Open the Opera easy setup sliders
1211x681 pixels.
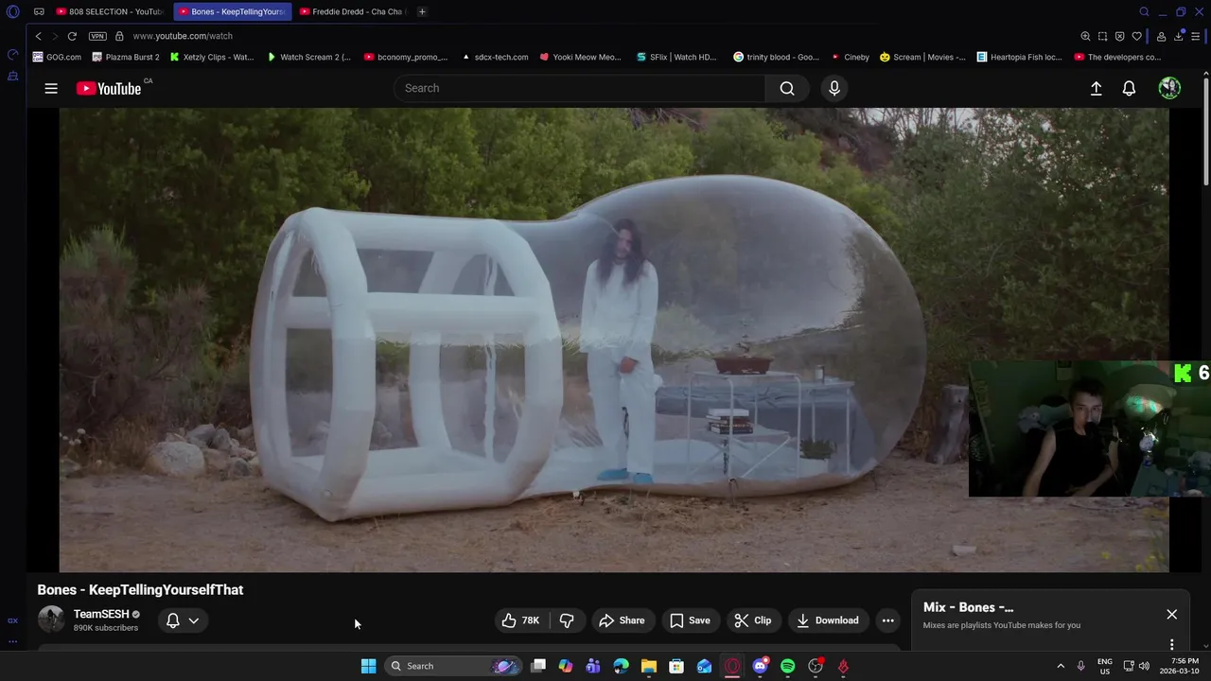[1196, 36]
